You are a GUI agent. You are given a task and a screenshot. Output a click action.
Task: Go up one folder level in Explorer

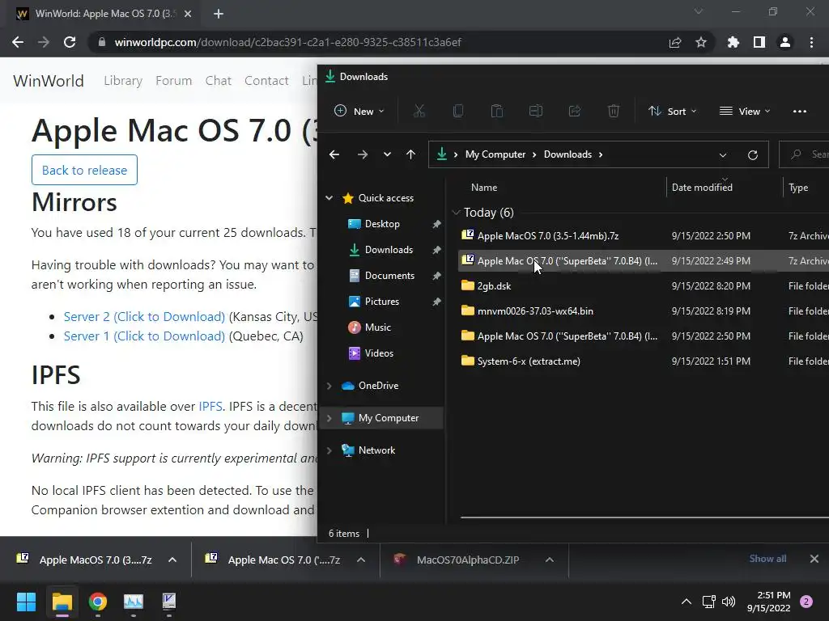click(x=410, y=154)
